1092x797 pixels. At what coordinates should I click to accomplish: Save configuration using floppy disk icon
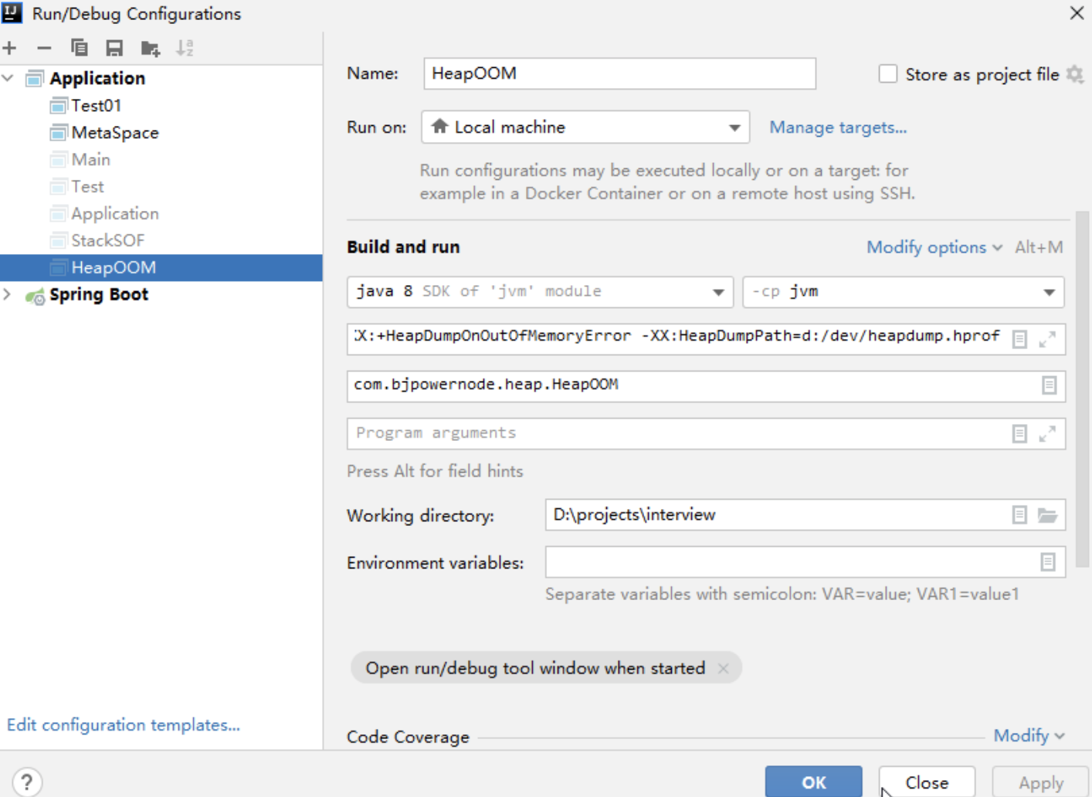(x=114, y=48)
